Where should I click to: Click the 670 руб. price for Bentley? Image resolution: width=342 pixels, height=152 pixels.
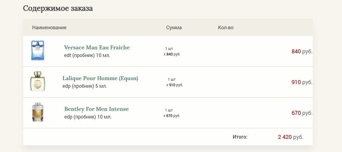[302, 113]
